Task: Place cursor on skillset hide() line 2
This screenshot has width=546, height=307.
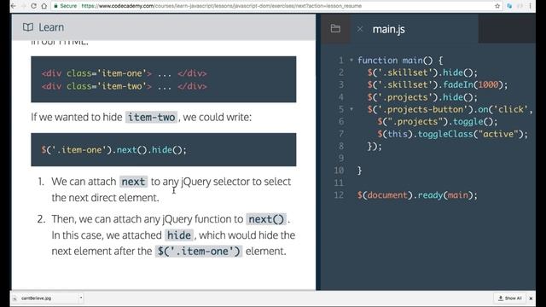Action: click(422, 72)
